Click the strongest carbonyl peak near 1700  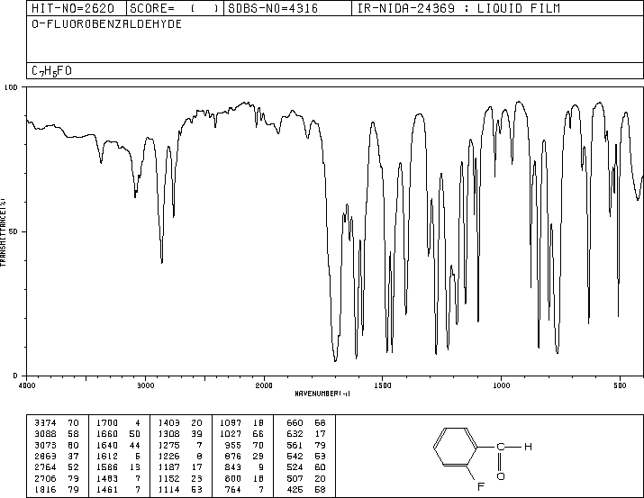point(336,360)
